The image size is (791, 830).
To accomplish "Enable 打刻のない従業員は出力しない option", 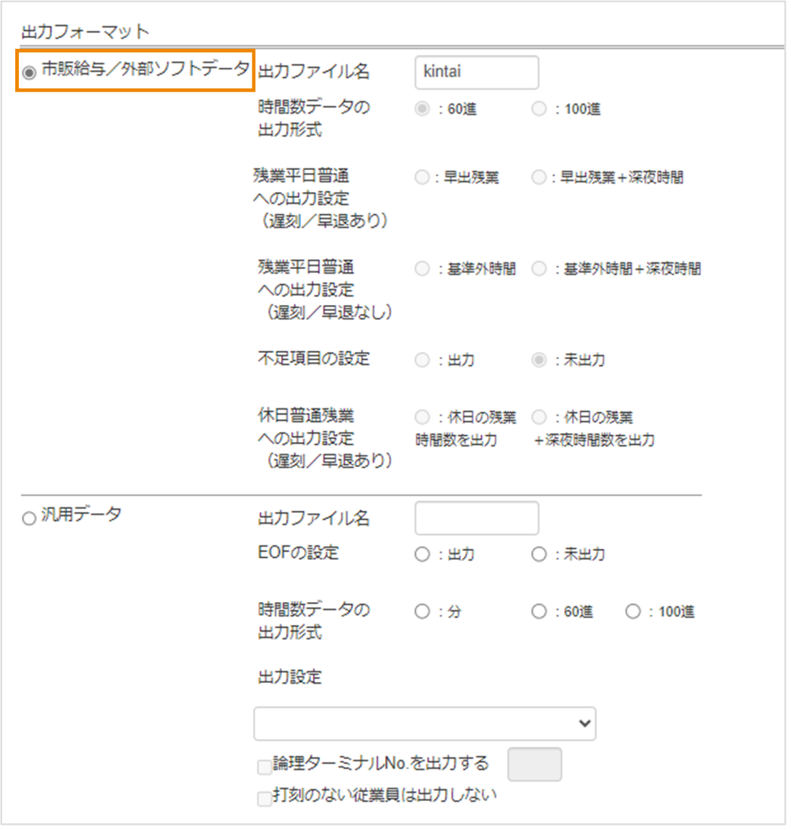I will click(264, 794).
